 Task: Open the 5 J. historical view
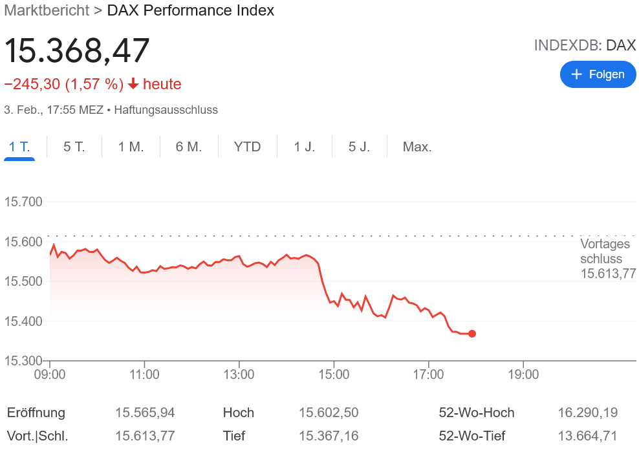pyautogui.click(x=359, y=147)
